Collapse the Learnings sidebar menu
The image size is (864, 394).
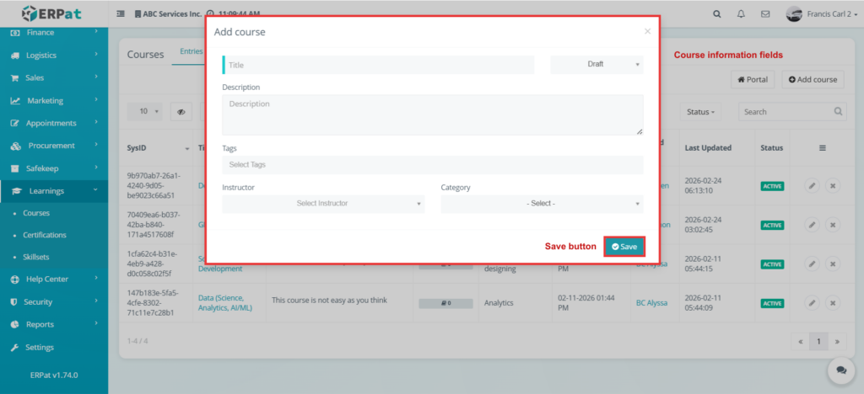pos(54,190)
